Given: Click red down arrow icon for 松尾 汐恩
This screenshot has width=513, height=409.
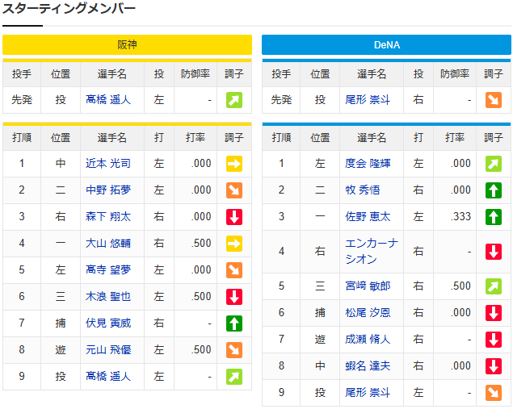Looking at the screenshot, I should click(x=494, y=313).
